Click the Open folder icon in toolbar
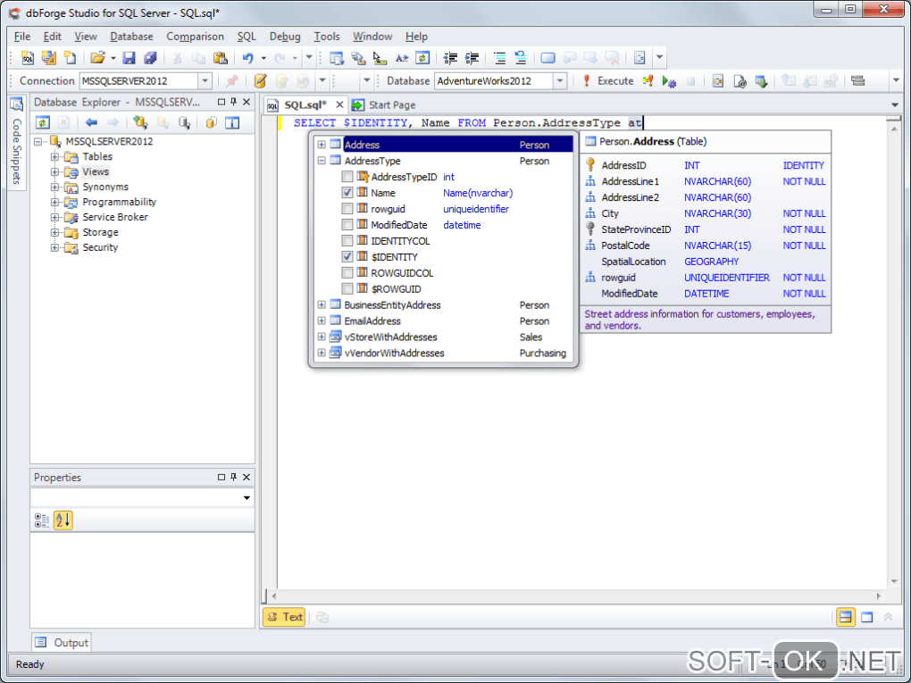The image size is (911, 683). [x=97, y=58]
